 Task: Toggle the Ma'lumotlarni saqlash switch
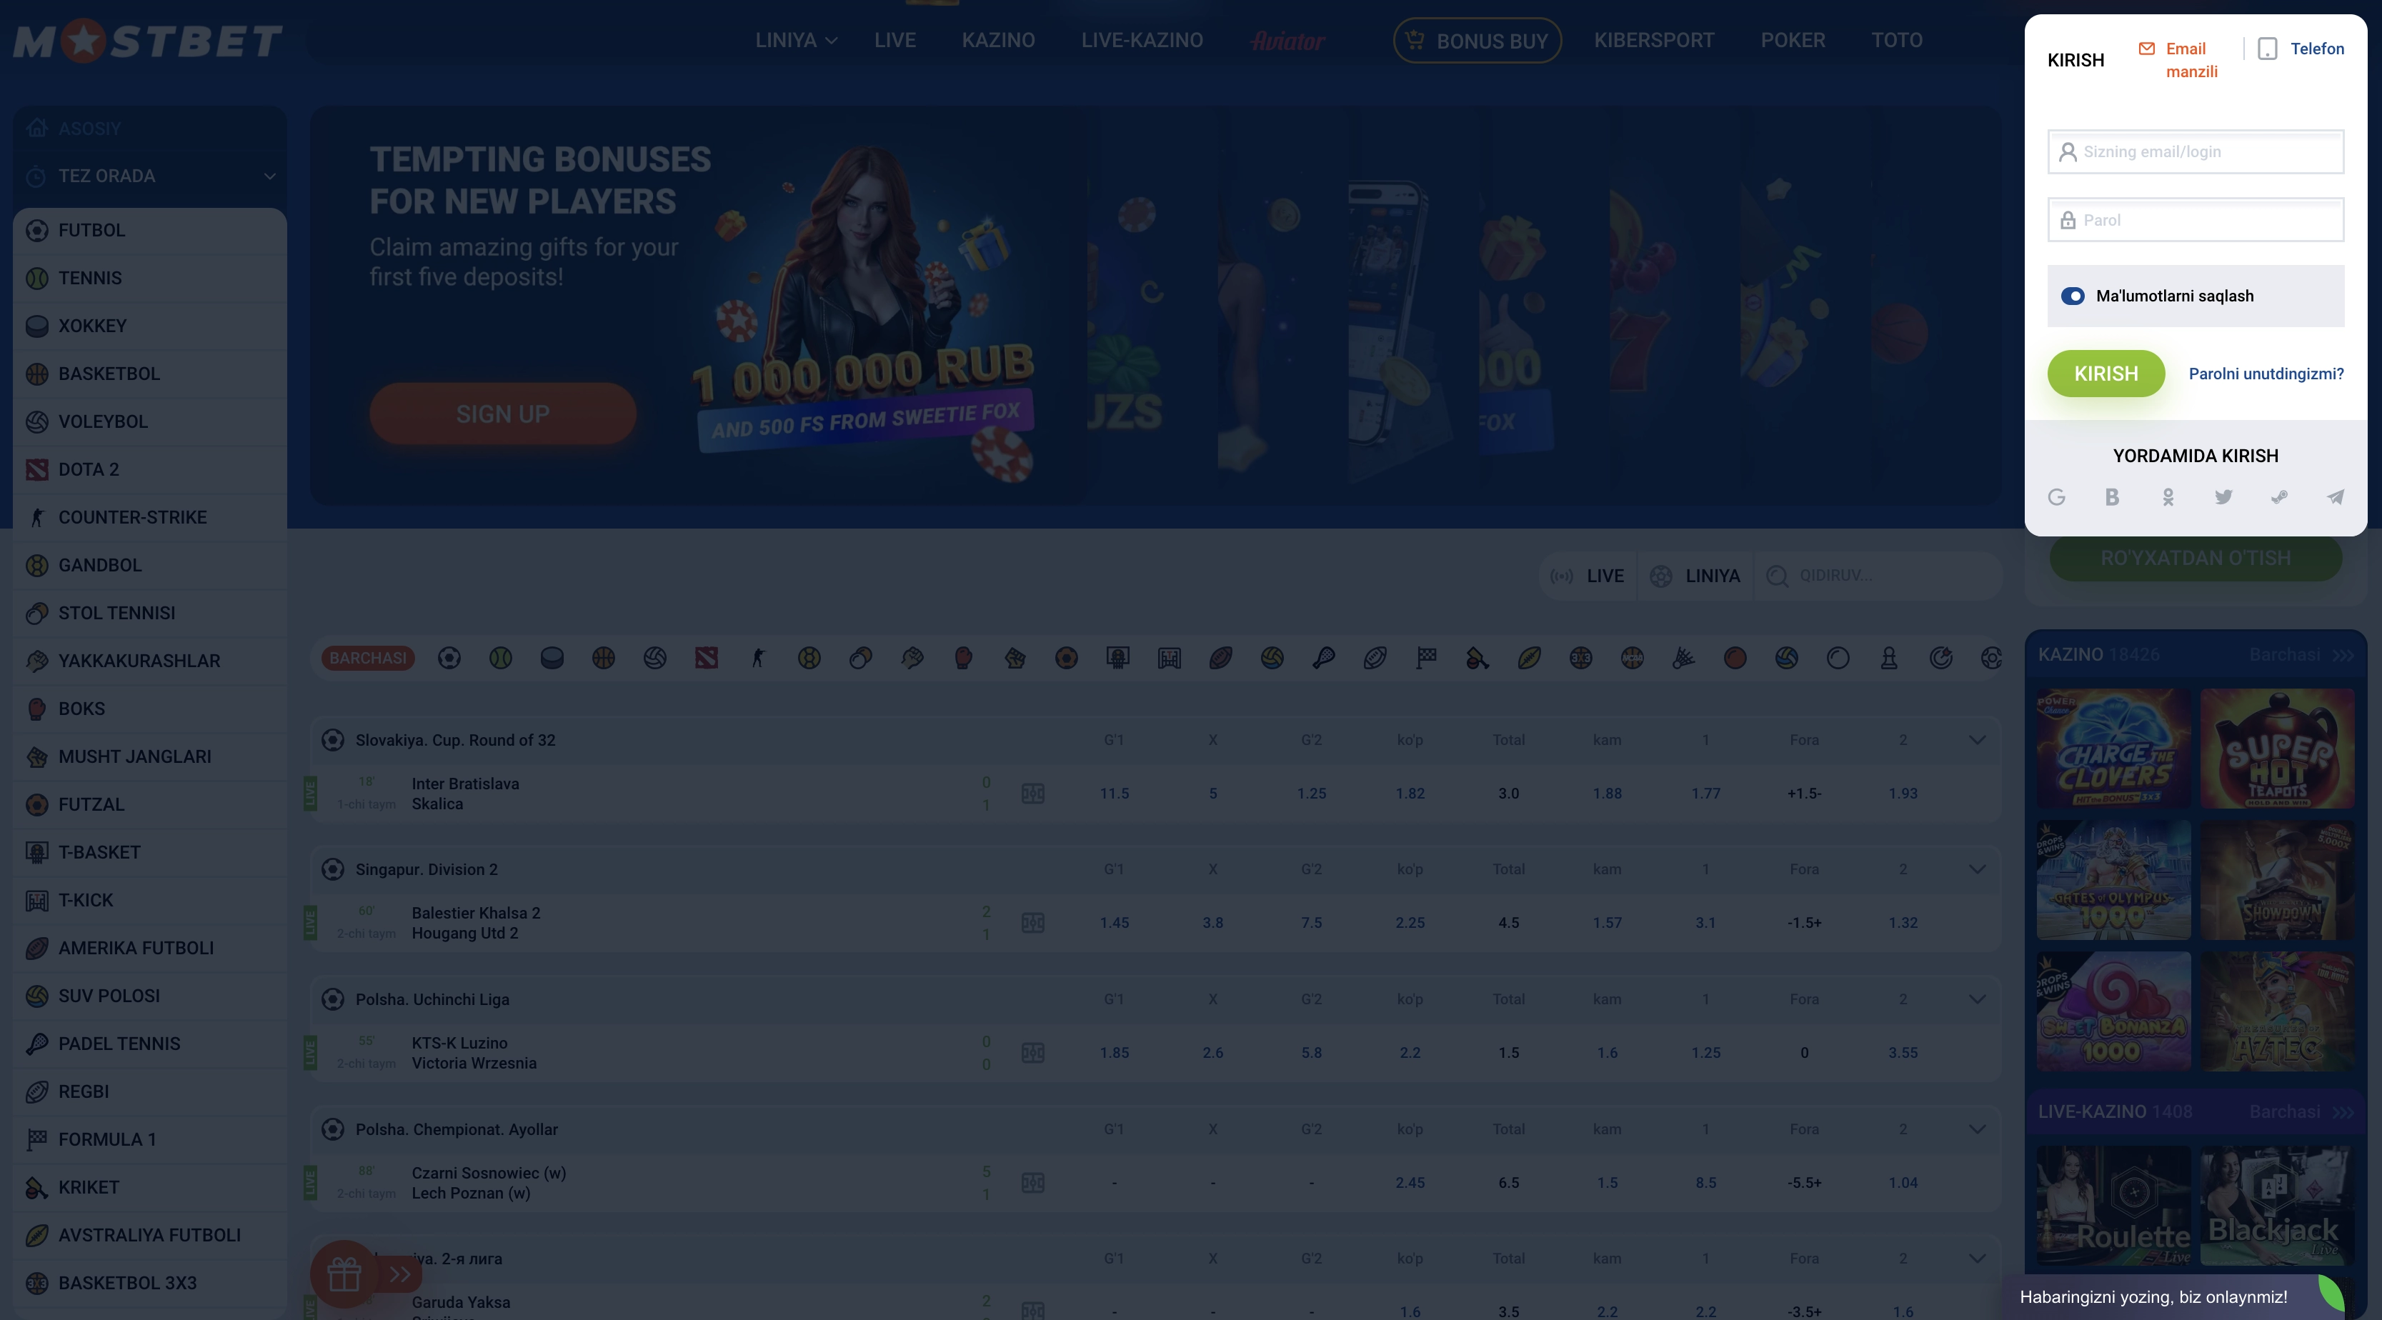(x=2073, y=296)
